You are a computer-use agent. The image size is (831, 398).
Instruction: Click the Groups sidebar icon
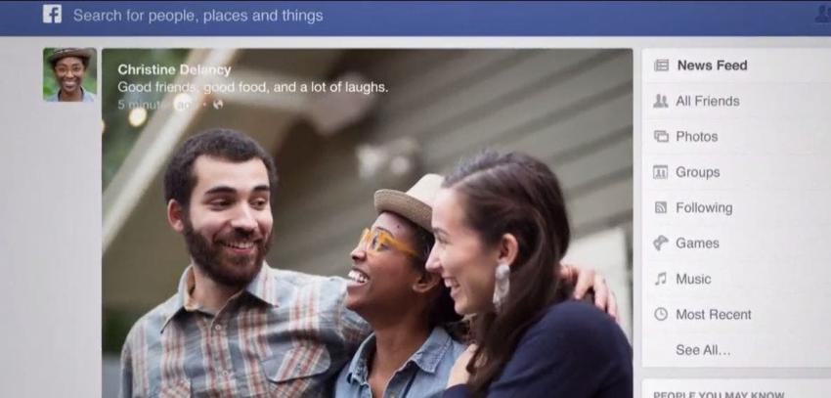(660, 172)
